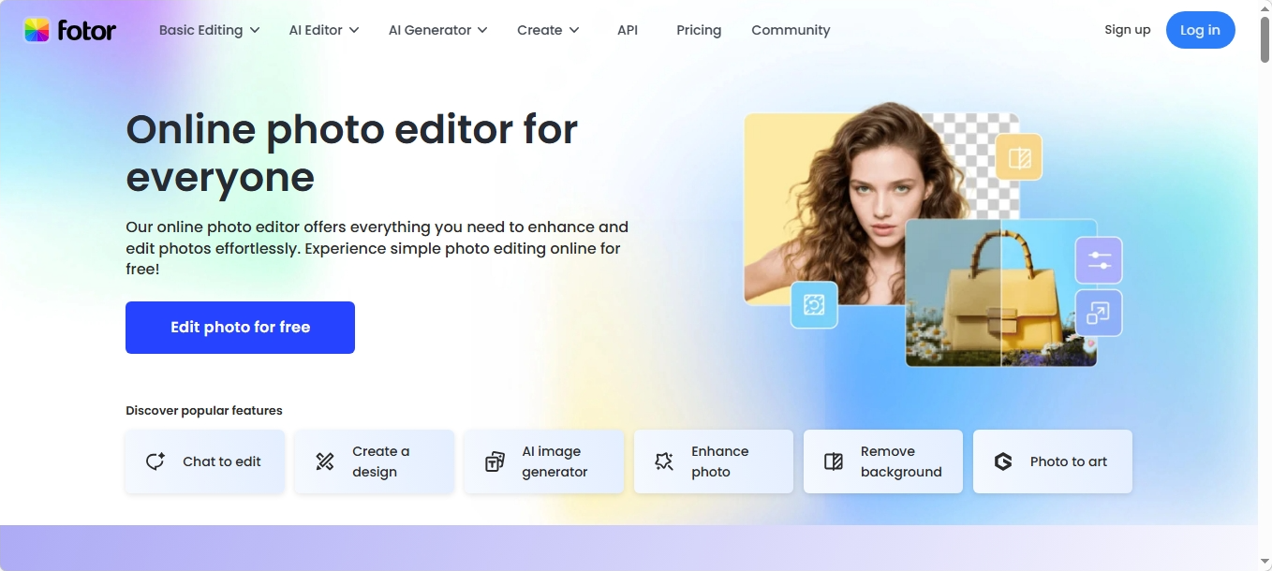The width and height of the screenshot is (1272, 571).
Task: Expand the AI Generator menu
Action: pyautogui.click(x=437, y=30)
